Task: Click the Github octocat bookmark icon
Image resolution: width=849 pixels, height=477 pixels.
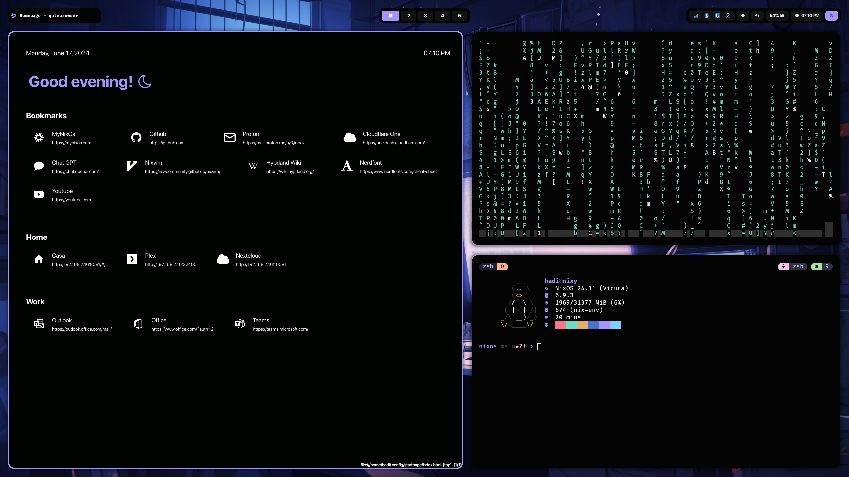Action: coord(136,137)
